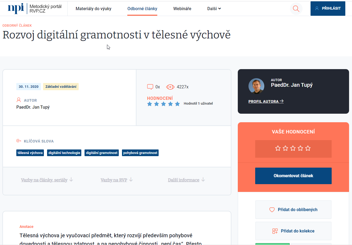Click the npi logo to return home
Screen dimensions: 352x245
[16, 8]
